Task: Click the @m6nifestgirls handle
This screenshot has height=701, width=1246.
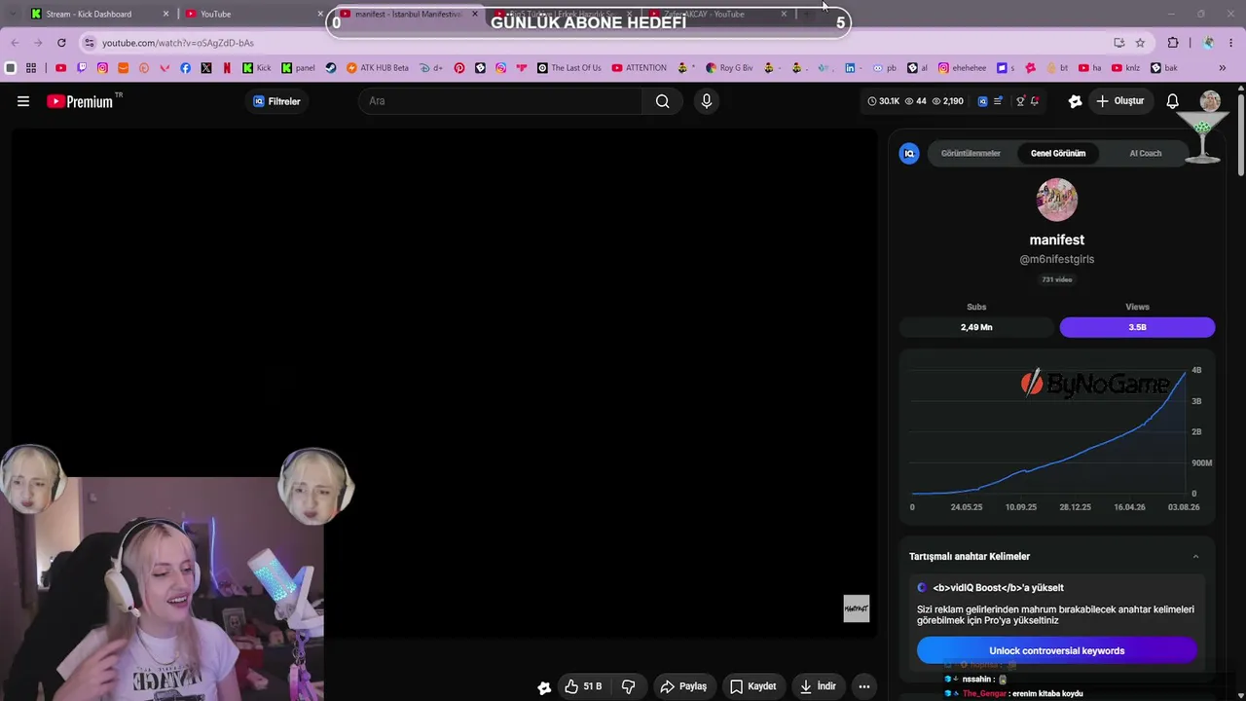Action: click(1057, 259)
